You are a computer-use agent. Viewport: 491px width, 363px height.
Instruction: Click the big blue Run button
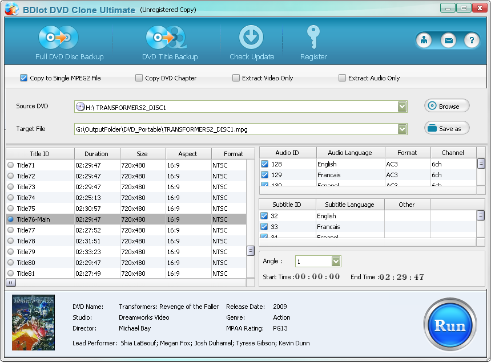pos(450,325)
